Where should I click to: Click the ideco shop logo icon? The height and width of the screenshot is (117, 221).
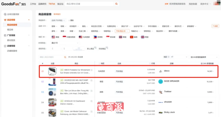161,71
